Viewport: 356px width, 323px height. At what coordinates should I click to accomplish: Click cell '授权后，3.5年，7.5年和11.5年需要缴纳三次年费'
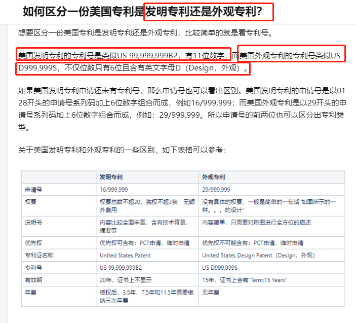click(147, 297)
